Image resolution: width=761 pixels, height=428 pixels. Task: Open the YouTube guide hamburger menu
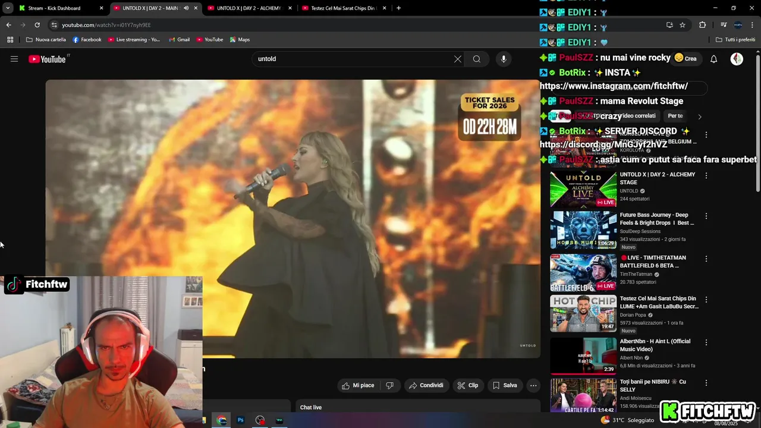(x=14, y=59)
